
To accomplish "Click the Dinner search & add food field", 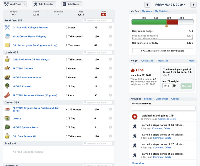I will [98, 102].
